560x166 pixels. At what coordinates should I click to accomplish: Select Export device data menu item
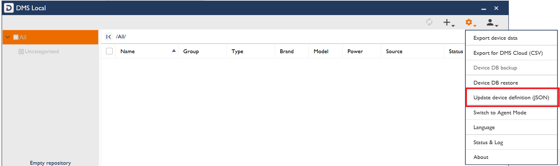tap(495, 38)
